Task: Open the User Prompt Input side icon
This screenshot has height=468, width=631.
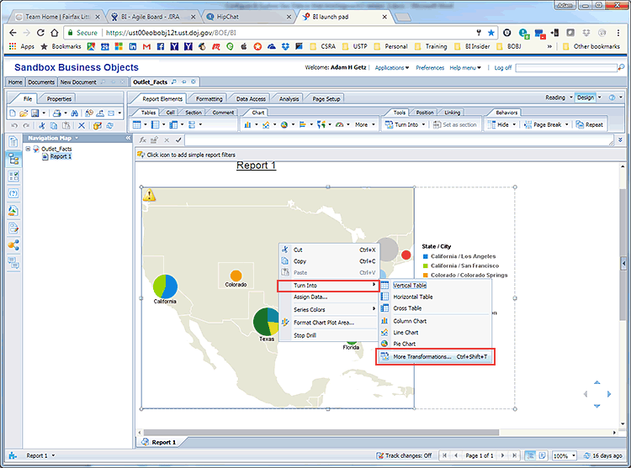Action: point(13,193)
